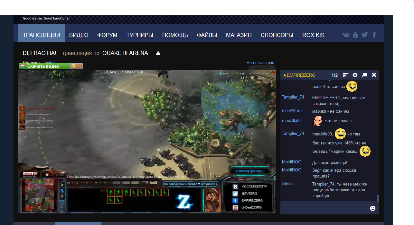Open the ВИДЕО menu item
414x225 pixels.
[79, 35]
